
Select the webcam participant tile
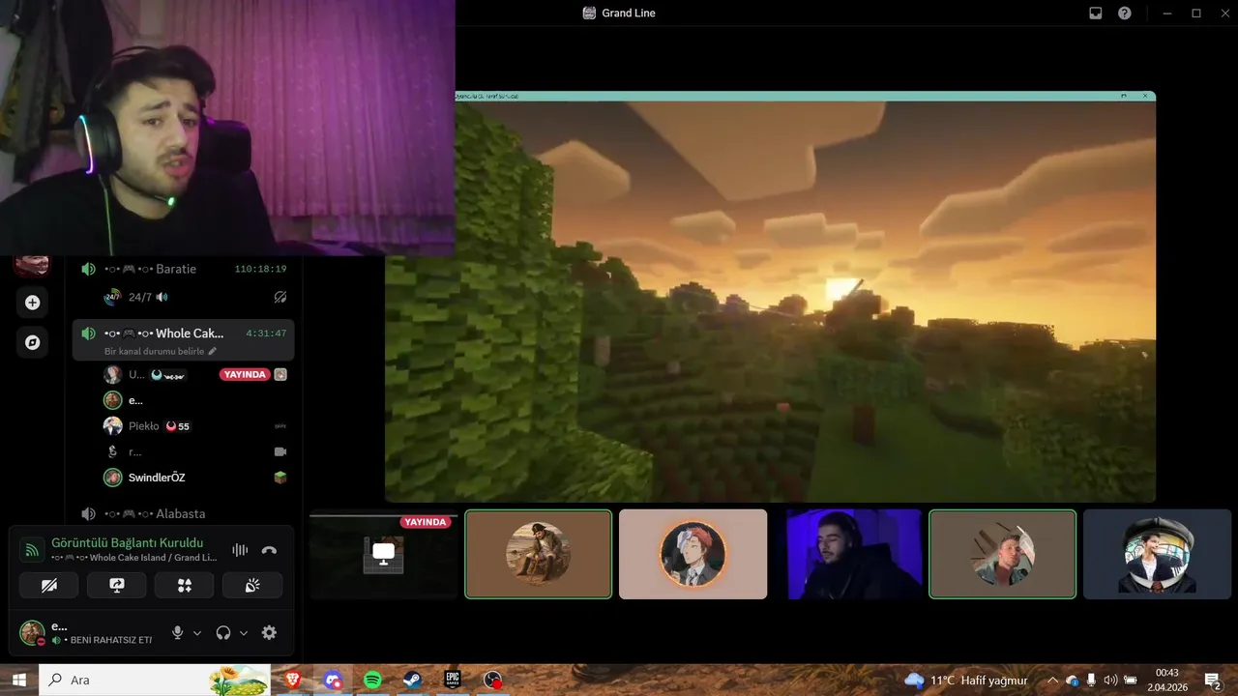tap(848, 554)
